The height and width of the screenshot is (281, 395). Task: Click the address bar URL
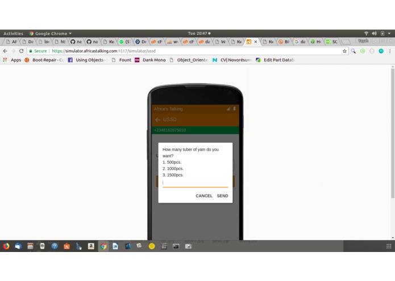[104, 51]
